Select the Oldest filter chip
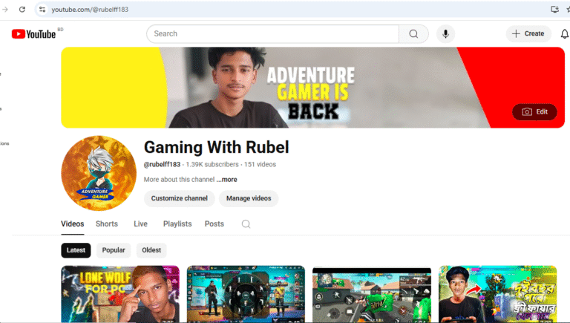This screenshot has width=570, height=323. point(151,250)
